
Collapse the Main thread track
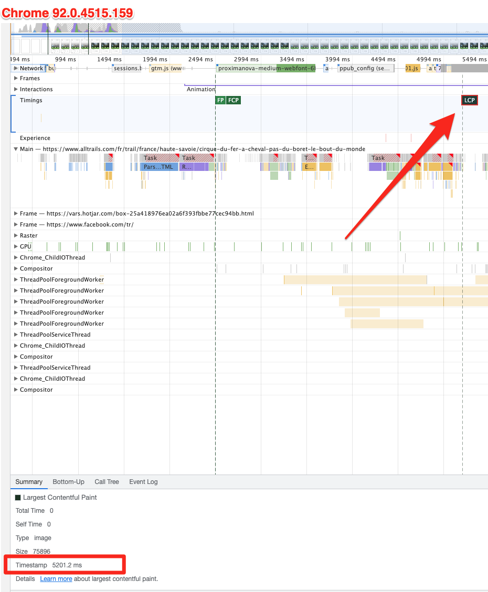coord(16,149)
